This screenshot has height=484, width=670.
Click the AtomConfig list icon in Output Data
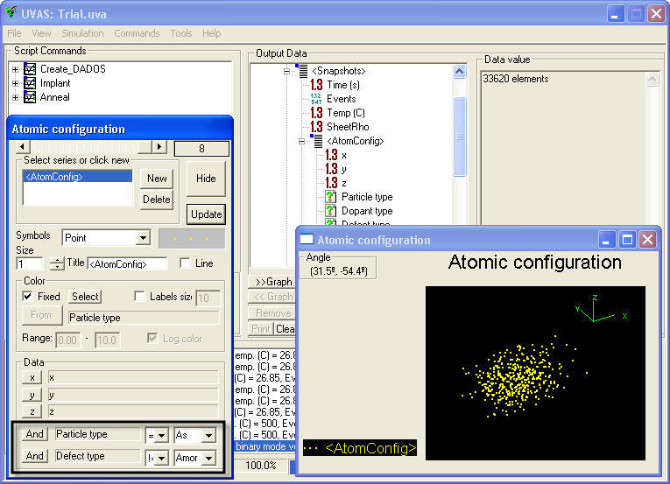pyautogui.click(x=317, y=141)
